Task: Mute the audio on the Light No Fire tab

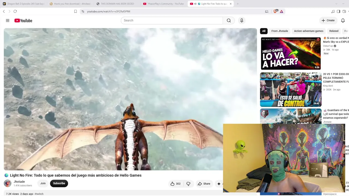Action: [195, 4]
